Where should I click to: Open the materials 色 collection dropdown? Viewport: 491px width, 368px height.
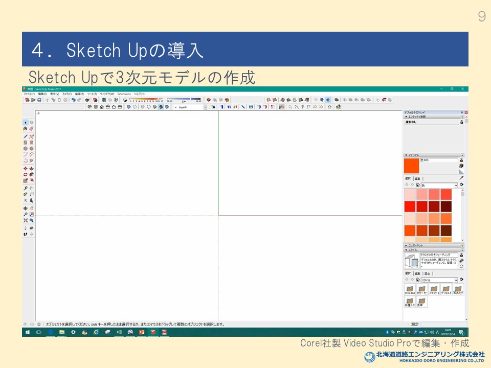tap(456, 185)
